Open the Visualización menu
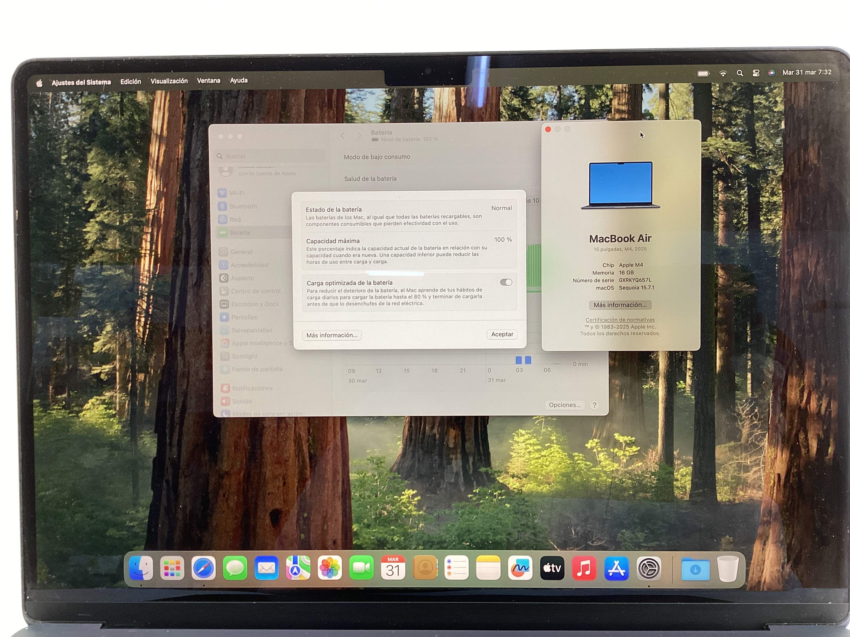The image size is (850, 637). [169, 81]
